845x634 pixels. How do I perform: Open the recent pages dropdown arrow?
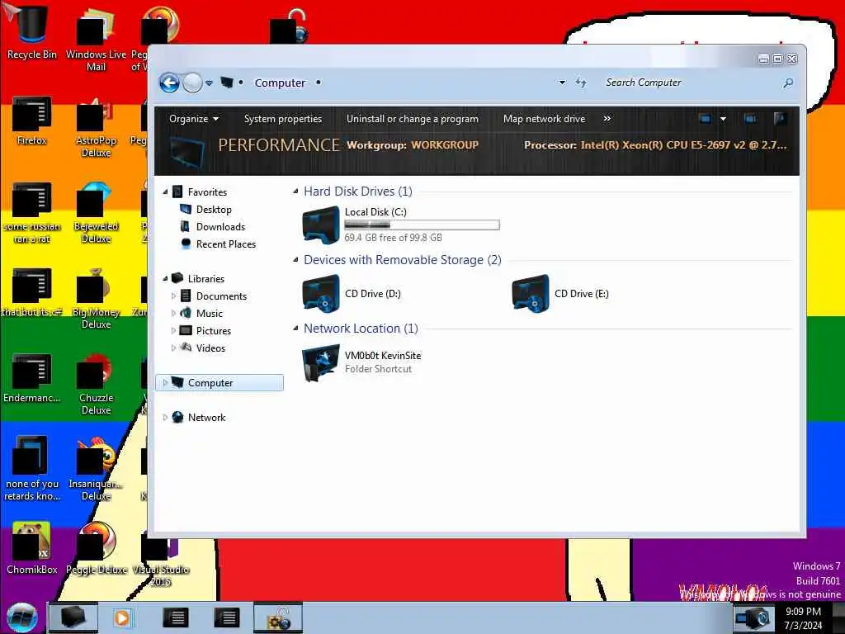(209, 83)
